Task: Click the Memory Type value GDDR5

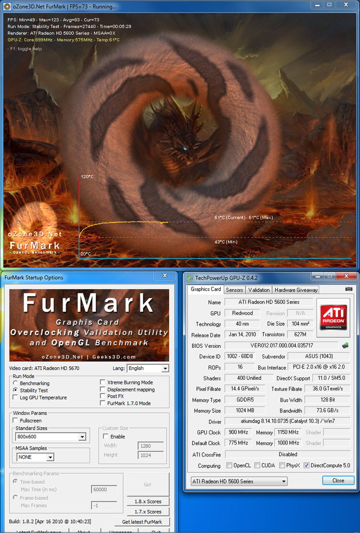Action: 245,400
